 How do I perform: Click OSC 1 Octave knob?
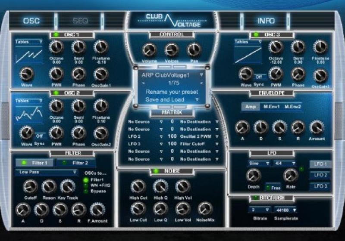click(x=56, y=47)
